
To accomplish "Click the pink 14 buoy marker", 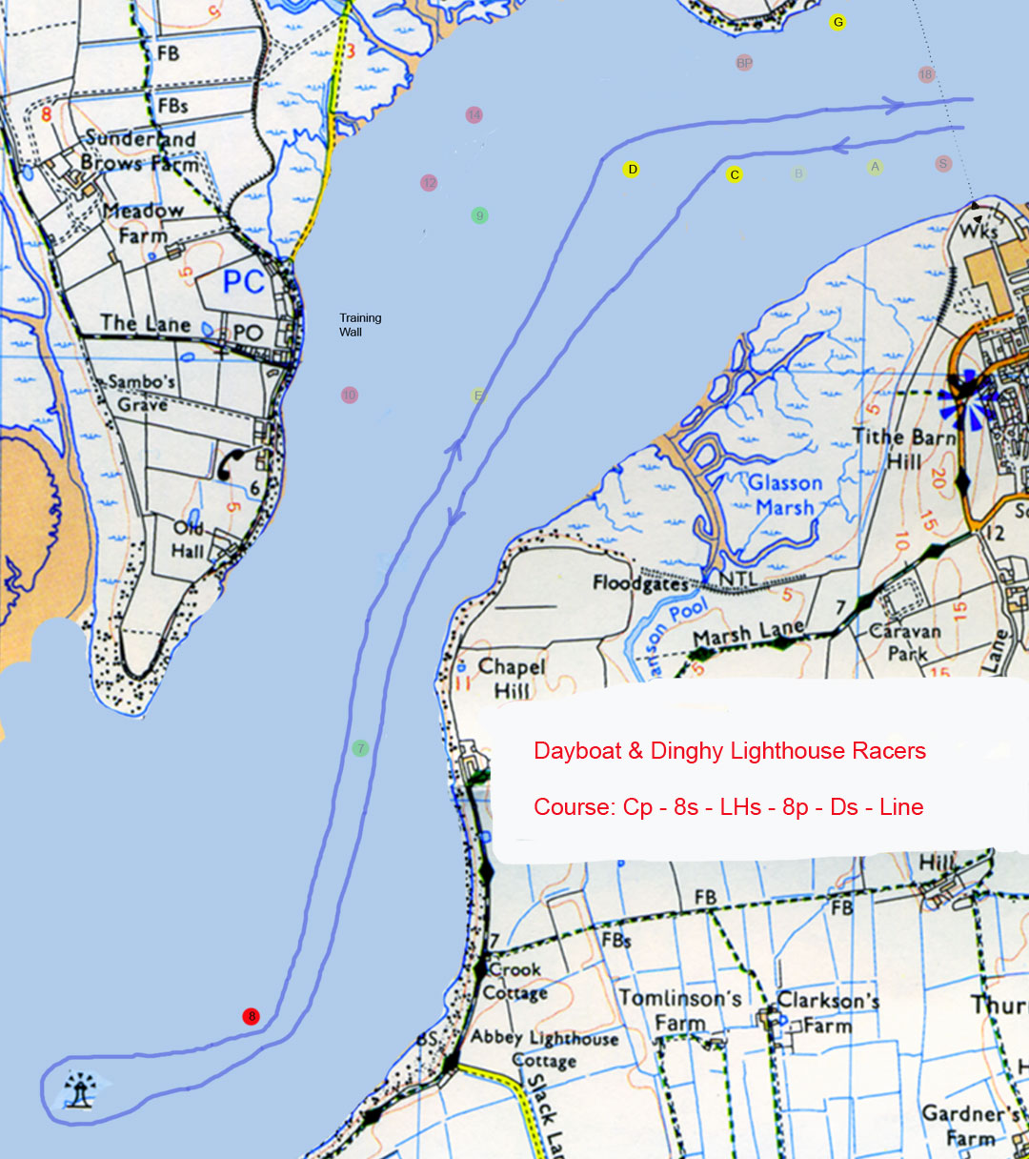I will (x=474, y=114).
